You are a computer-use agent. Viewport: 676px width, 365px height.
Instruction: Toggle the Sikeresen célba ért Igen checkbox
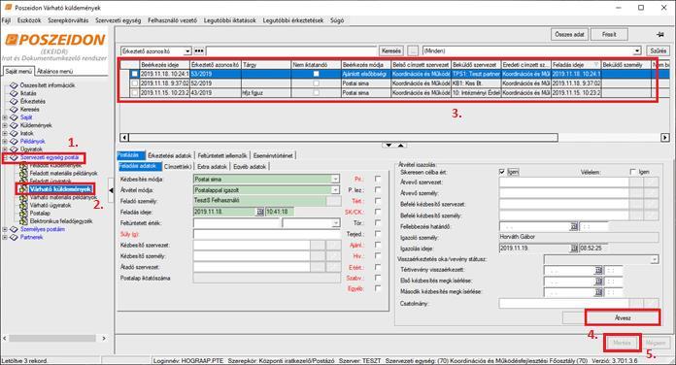(x=502, y=172)
